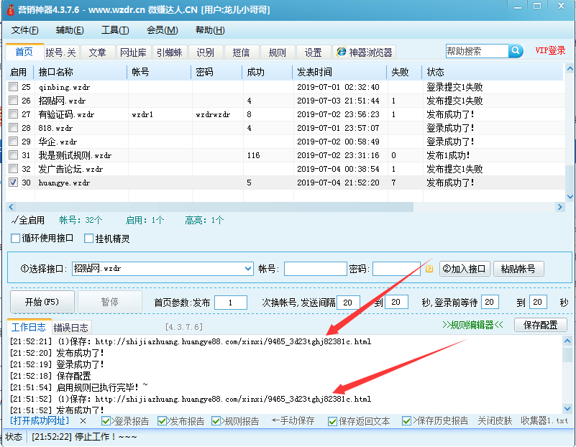Enable the 循环使用接口 checkbox
Viewport: 576px width, 447px height.
tap(15, 238)
